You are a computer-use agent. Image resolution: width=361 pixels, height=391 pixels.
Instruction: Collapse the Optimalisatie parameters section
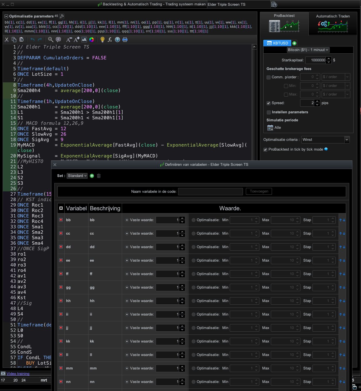[6, 16]
